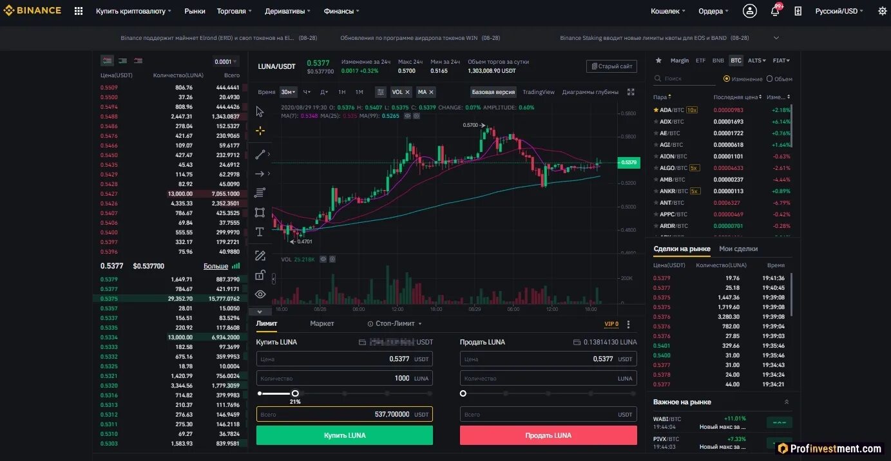Screen dimensions: 891x461
Task: Open the MA indicator settings icon
Action: 416,116
